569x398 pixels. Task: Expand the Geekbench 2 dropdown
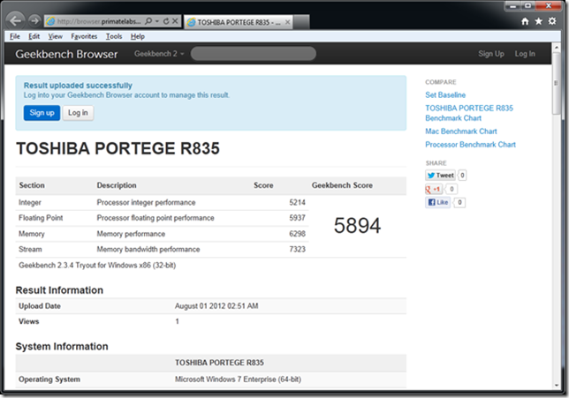click(159, 54)
